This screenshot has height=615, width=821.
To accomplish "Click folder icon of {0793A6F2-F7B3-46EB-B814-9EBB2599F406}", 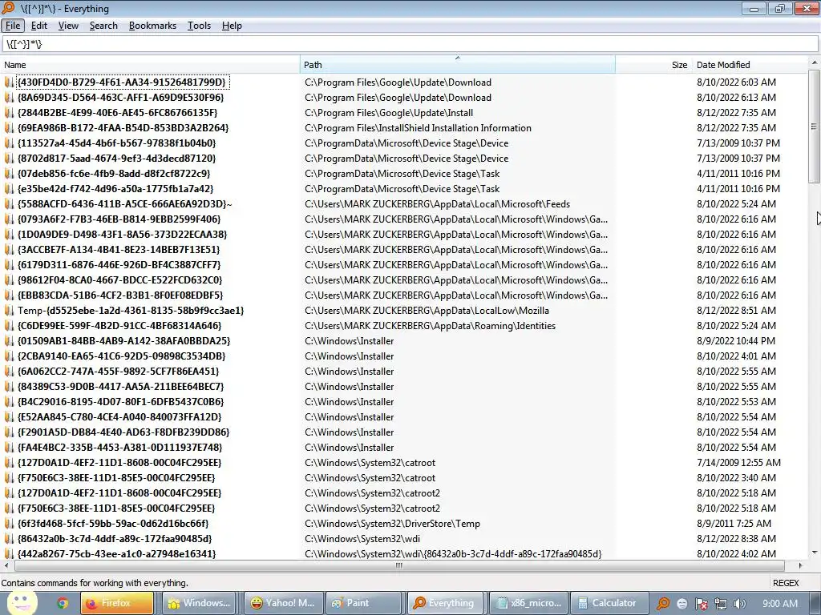I will [x=10, y=219].
